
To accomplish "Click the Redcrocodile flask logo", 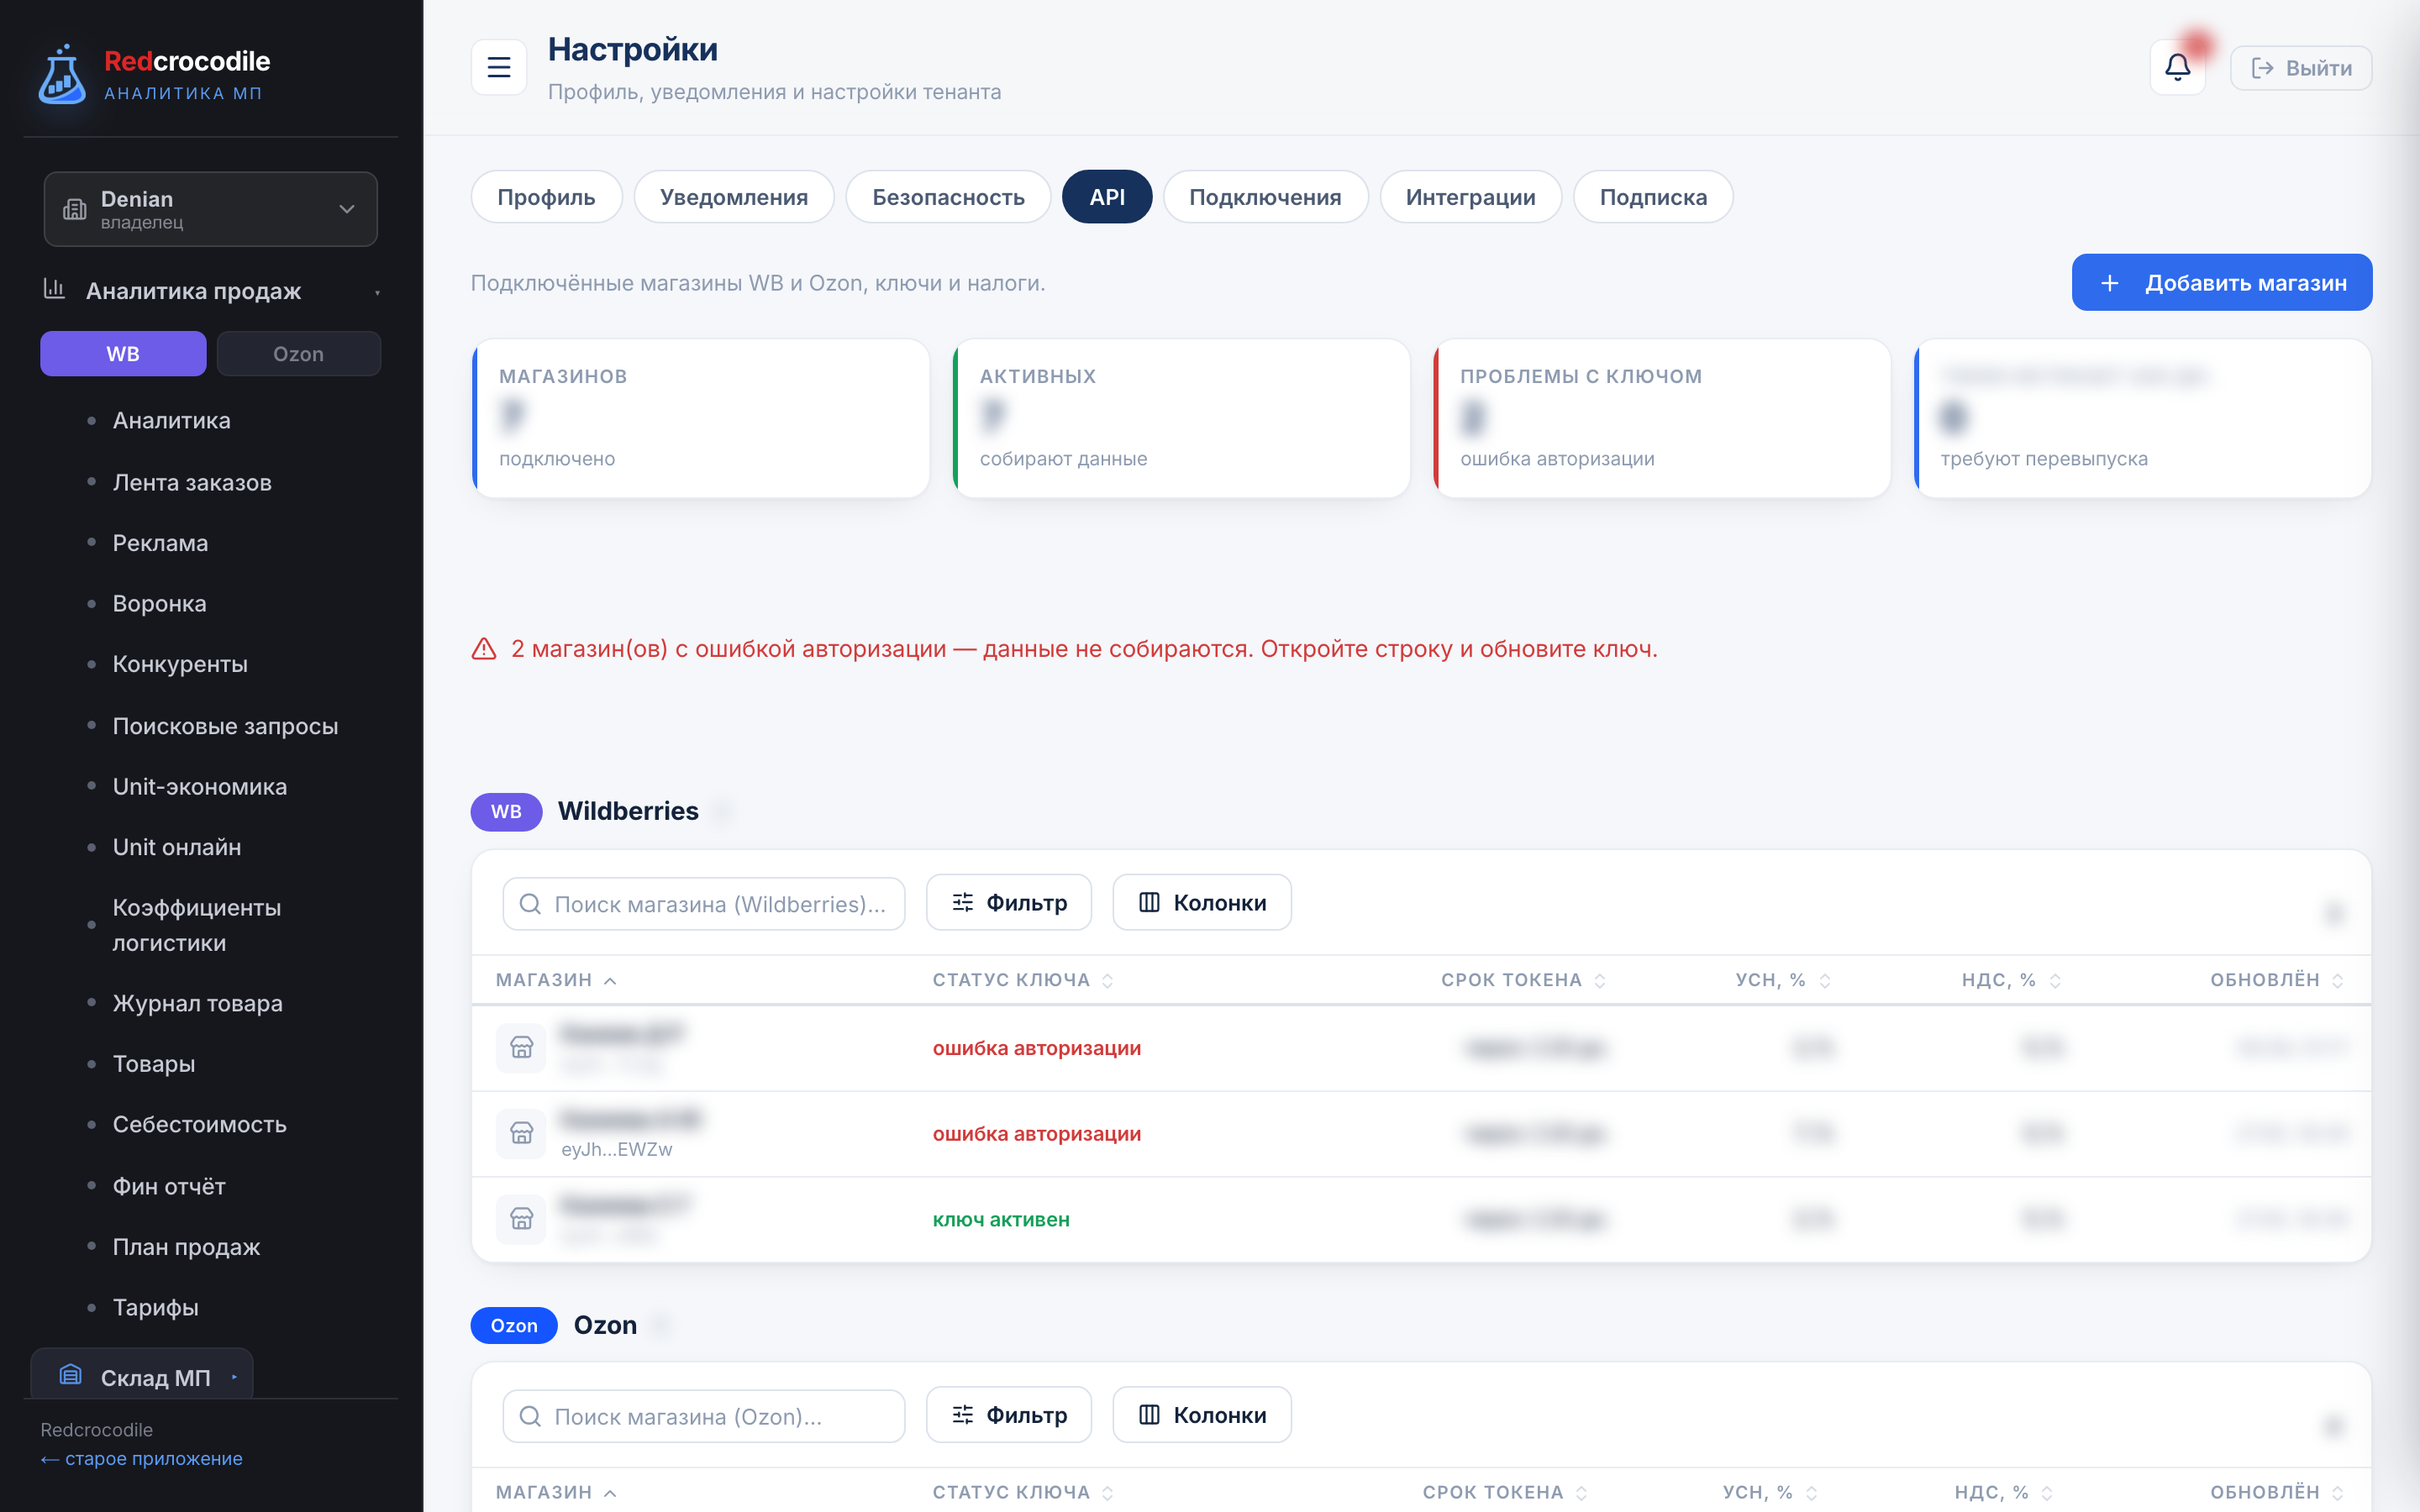I will pyautogui.click(x=62, y=74).
